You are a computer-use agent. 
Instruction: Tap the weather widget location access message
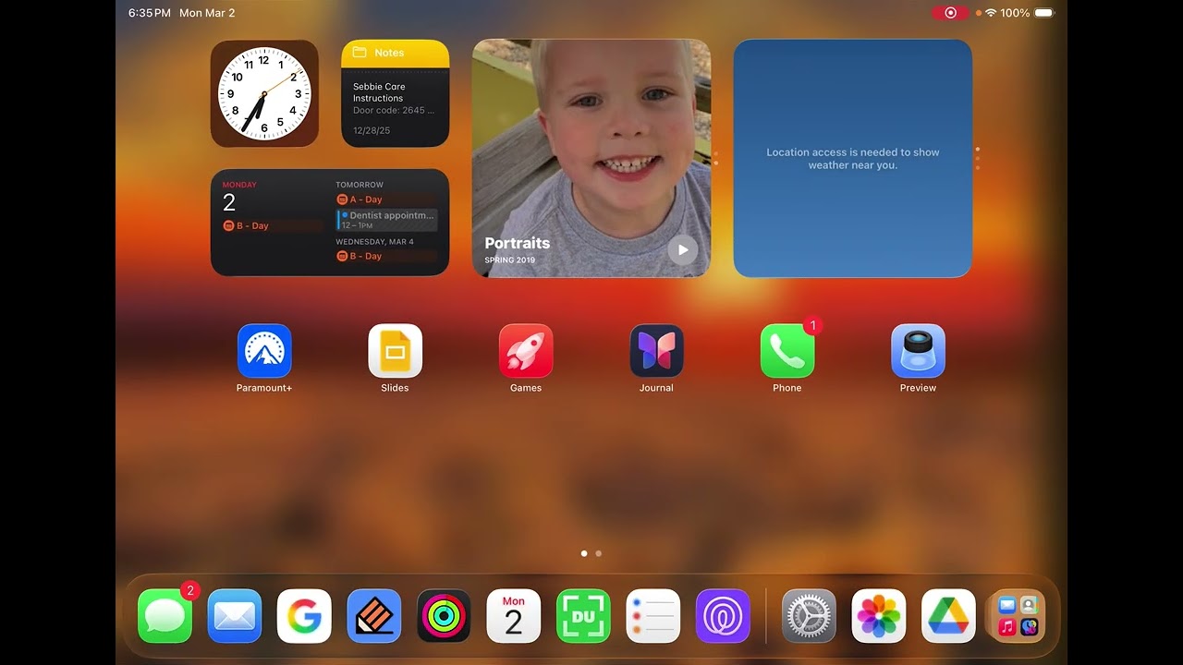coord(853,159)
